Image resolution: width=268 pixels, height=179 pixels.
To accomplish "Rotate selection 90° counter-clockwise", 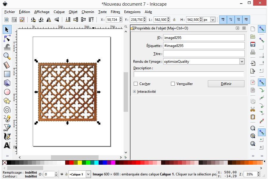I will (x=33, y=20).
